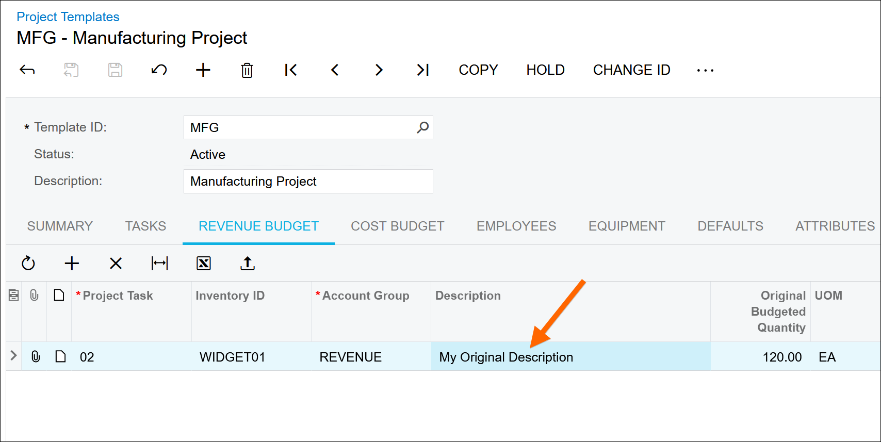The width and height of the screenshot is (881, 442).
Task: Add new template with top plus icon
Action: click(x=203, y=70)
